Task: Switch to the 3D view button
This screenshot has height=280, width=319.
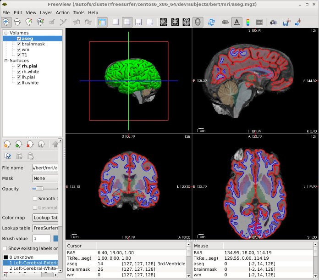Action: (198, 22)
